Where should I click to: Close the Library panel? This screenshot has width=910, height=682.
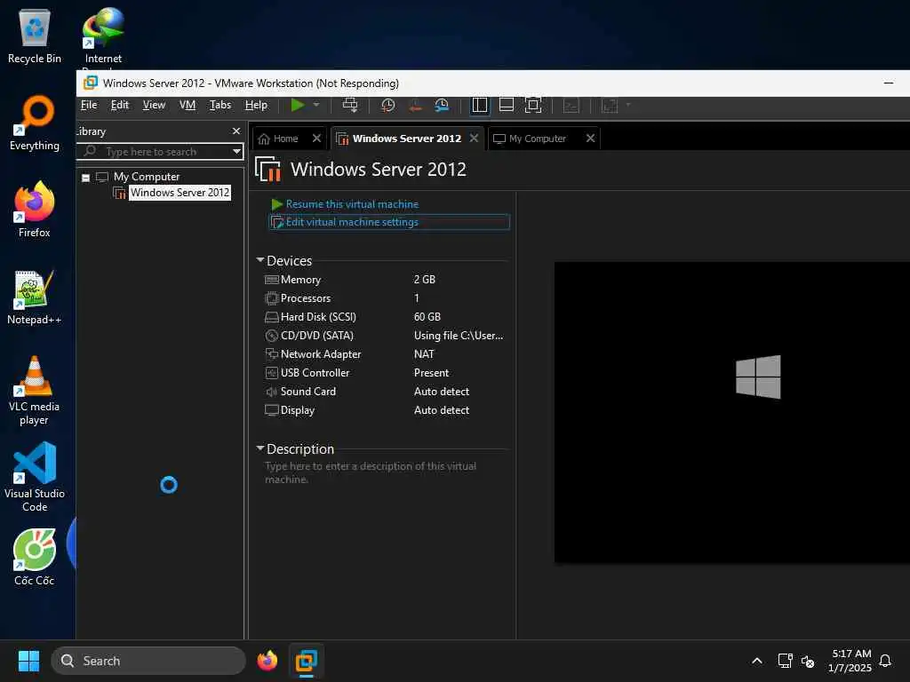(x=235, y=131)
